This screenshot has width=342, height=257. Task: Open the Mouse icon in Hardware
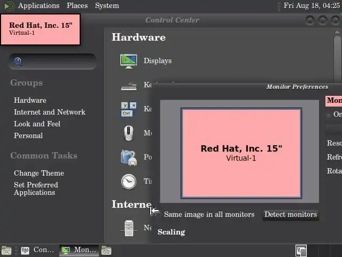click(x=128, y=133)
